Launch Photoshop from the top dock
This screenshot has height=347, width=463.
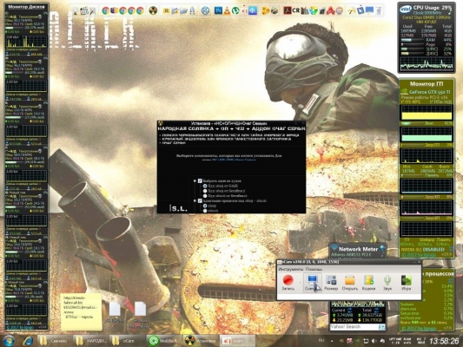pos(218,11)
